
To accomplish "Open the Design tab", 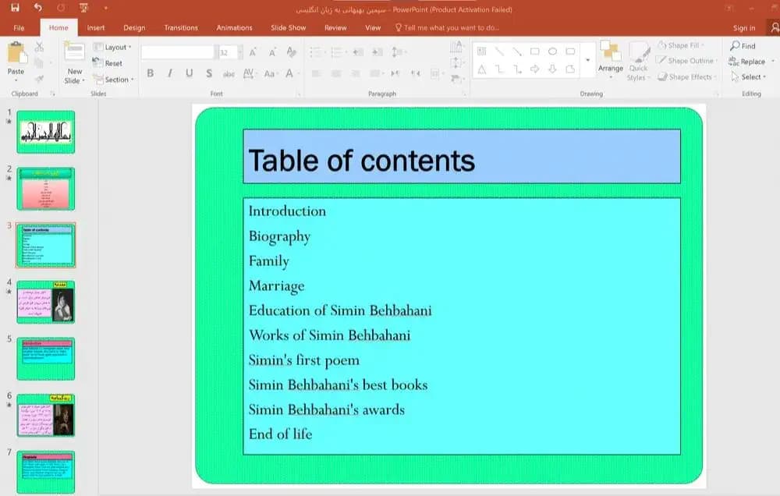I will click(134, 28).
